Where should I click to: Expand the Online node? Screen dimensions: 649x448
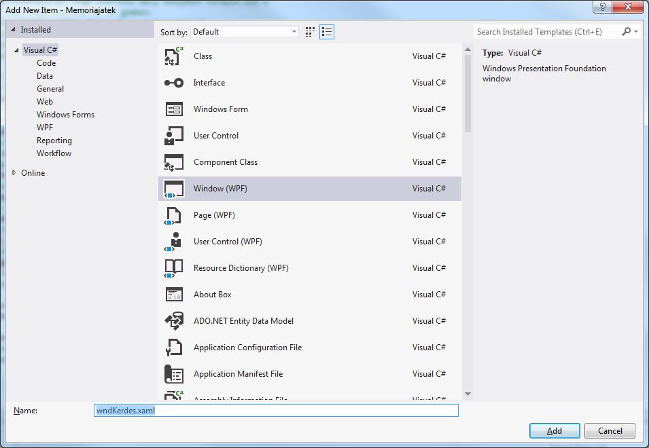14,173
